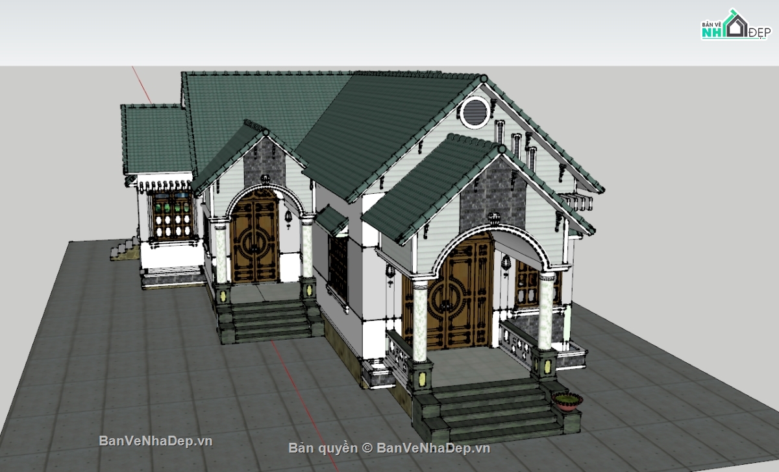779x472 pixels.
Task: Click the BanVeNhaDep house logo
Action: click(x=734, y=25)
